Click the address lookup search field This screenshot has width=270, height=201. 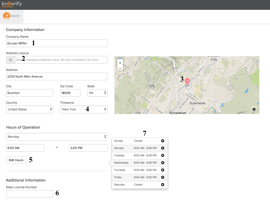(x=61, y=60)
